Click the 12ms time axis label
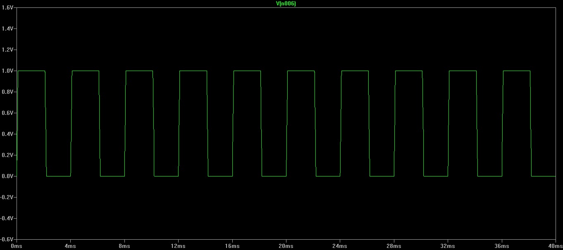The width and height of the screenshot is (563, 250). [x=178, y=246]
